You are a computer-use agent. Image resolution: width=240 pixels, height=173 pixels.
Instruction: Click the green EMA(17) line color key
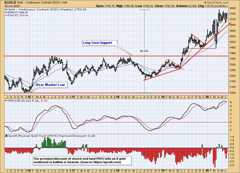6,13
